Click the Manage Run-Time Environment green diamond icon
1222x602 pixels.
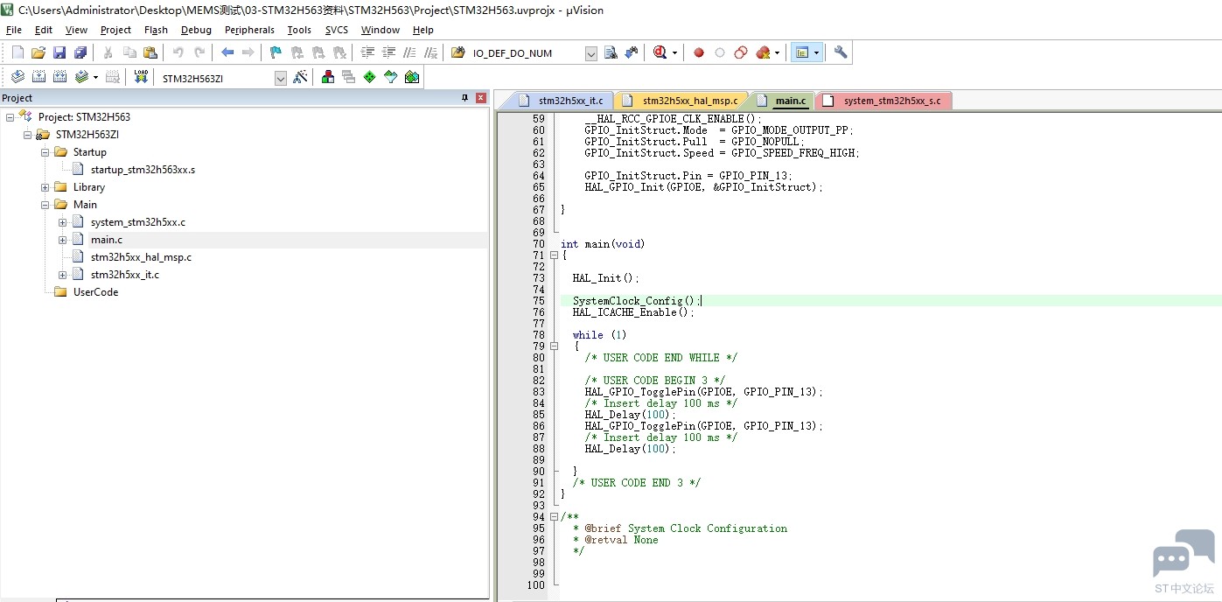(x=369, y=77)
